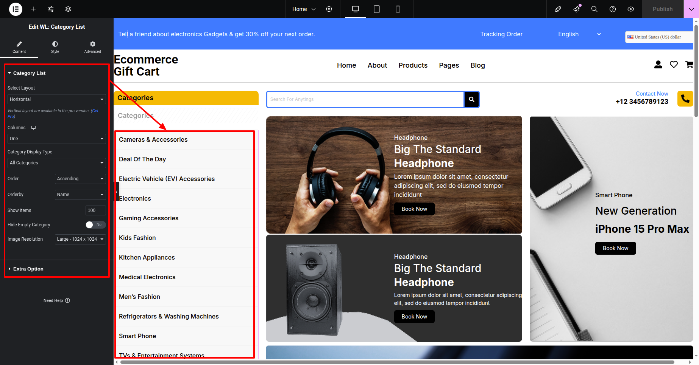The height and width of the screenshot is (365, 699).
Task: Open the Structure layers icon
Action: tap(68, 9)
